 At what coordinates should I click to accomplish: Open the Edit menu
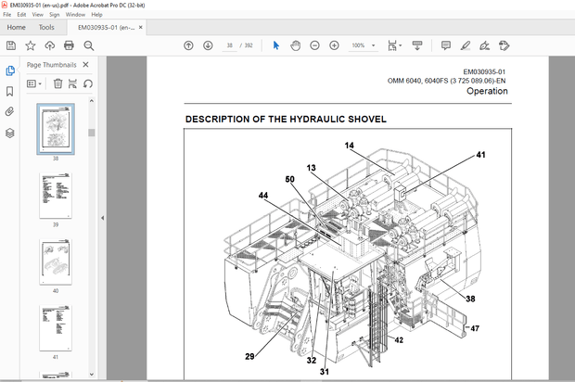coord(21,15)
